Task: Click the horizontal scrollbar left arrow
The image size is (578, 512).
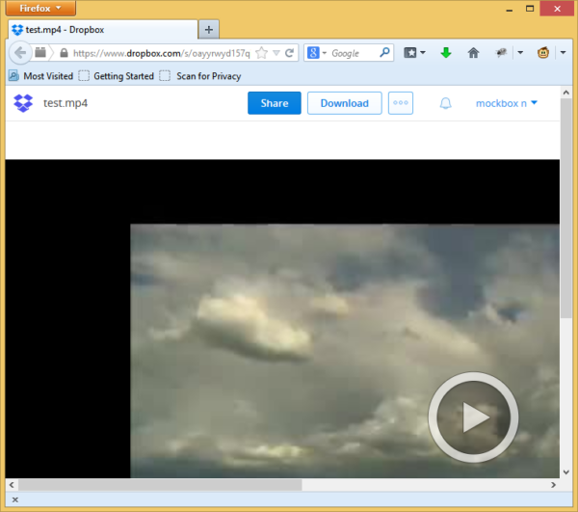Action: [x=12, y=485]
